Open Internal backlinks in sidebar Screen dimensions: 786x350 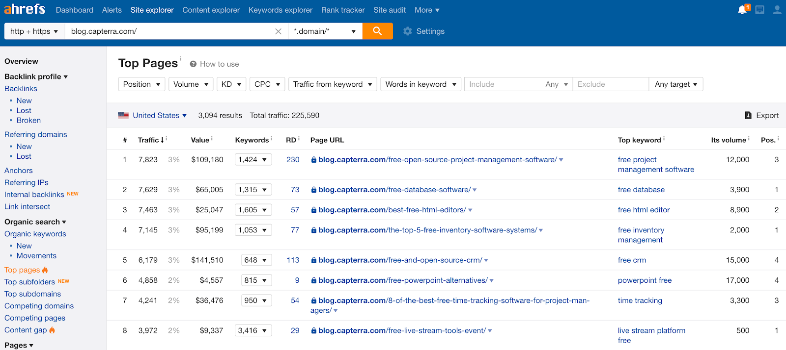tap(34, 195)
